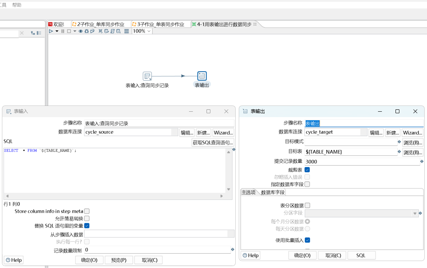Image resolution: width=427 pixels, height=268 pixels.
Task: Click the variable diamond icon next to 目标模式
Action: [399, 142]
